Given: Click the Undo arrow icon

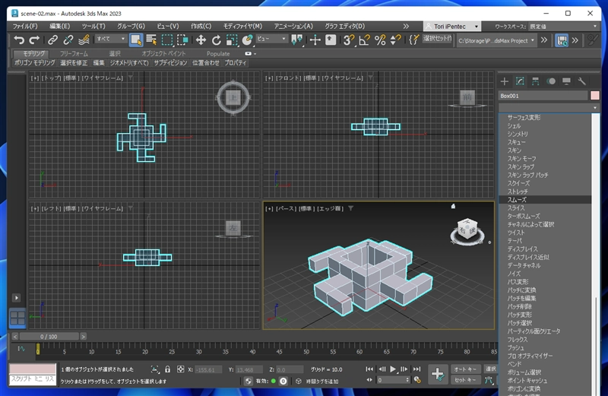Looking at the screenshot, I should point(18,40).
